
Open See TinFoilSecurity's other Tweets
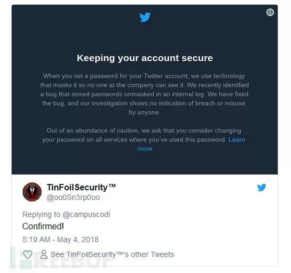point(112,254)
